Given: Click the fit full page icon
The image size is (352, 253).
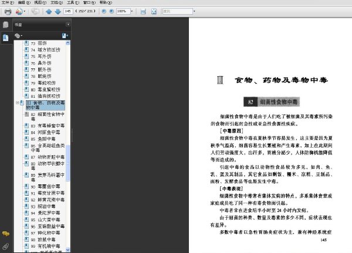Looking at the screenshot, I should (154, 11).
